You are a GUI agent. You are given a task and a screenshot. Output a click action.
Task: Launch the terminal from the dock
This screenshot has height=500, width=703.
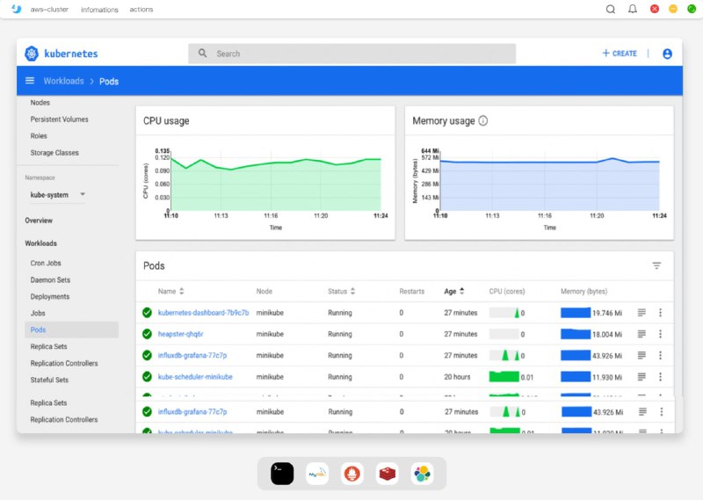(282, 474)
